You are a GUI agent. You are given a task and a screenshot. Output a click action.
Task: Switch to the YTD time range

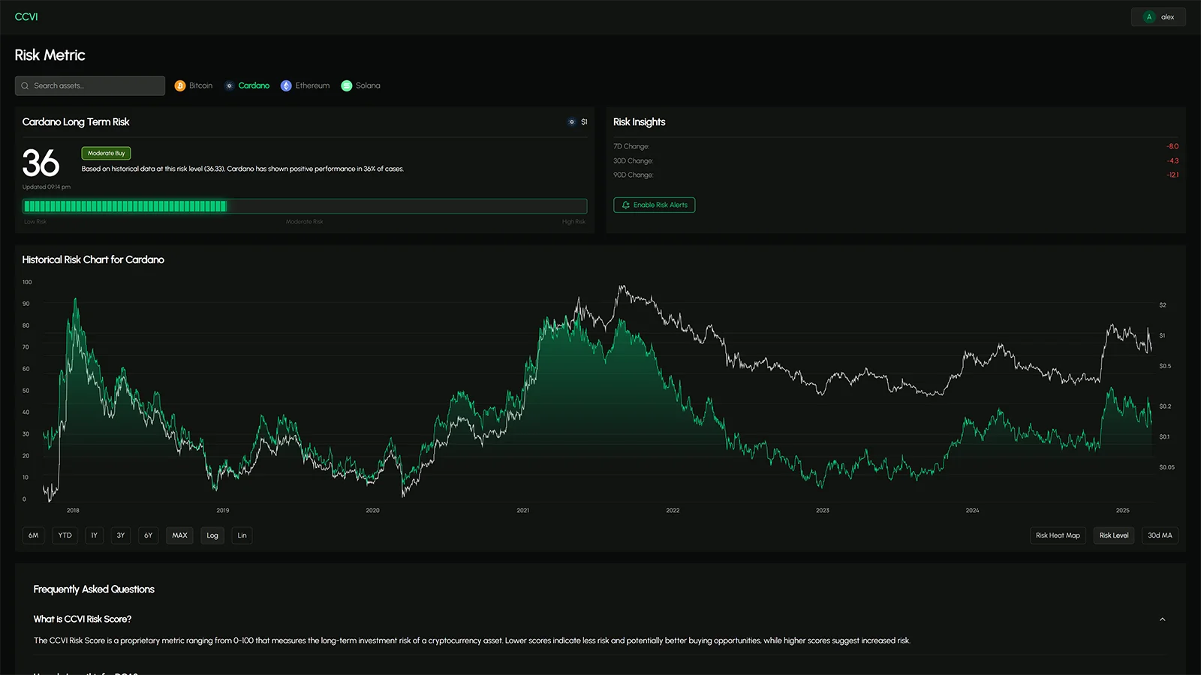(65, 535)
